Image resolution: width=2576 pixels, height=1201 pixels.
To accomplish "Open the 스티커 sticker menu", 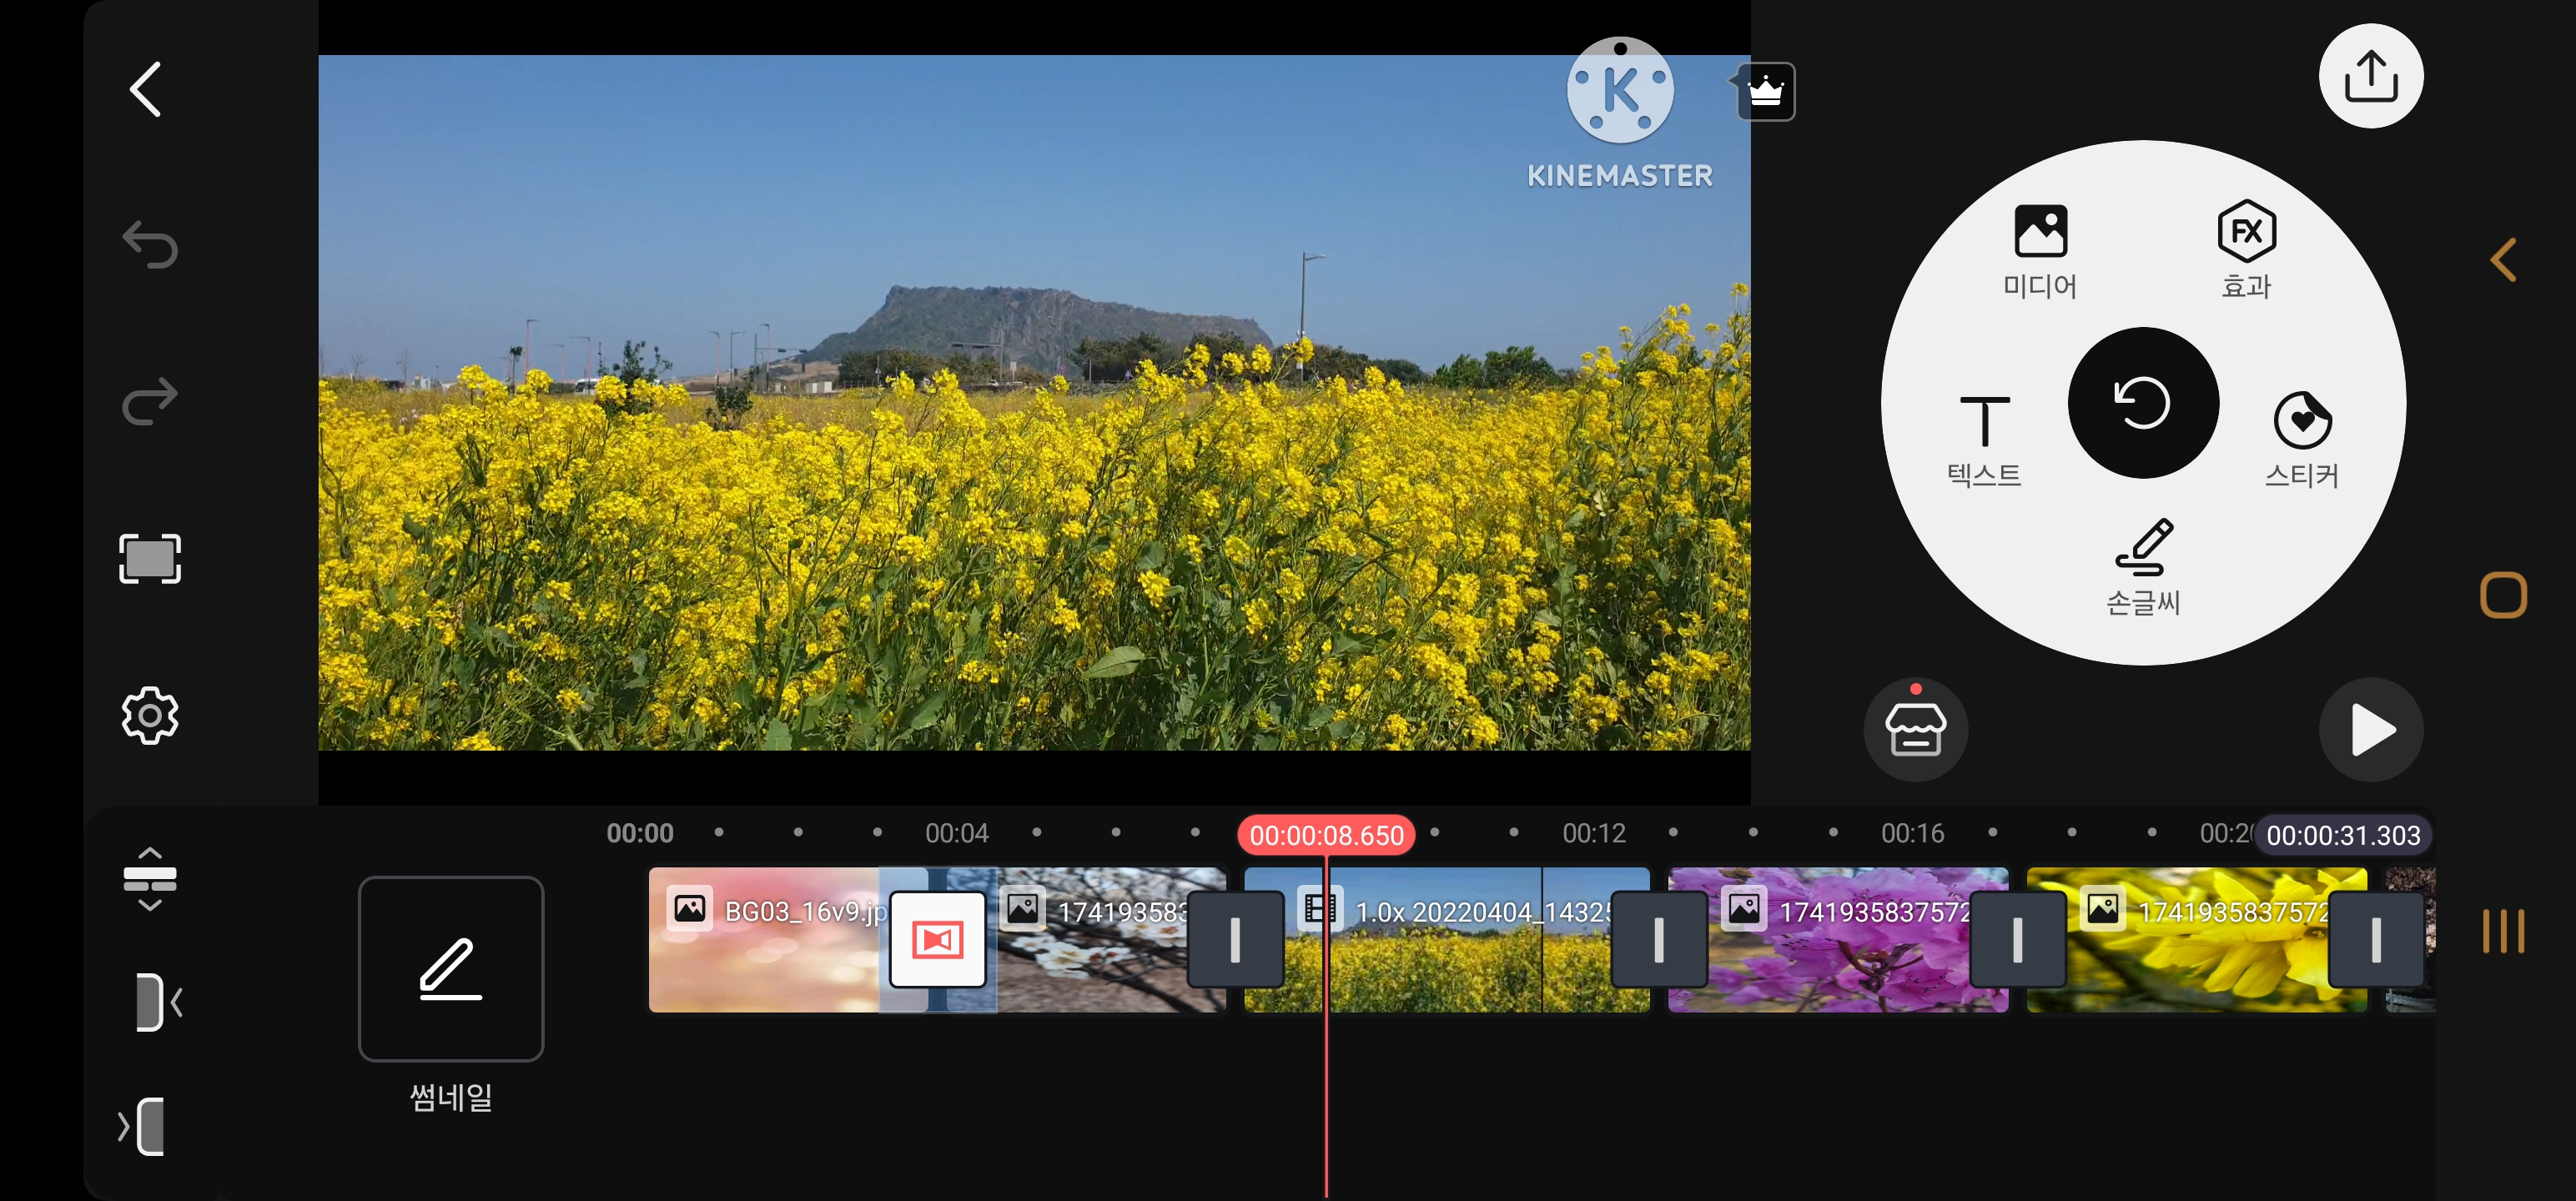I will pos(2302,438).
